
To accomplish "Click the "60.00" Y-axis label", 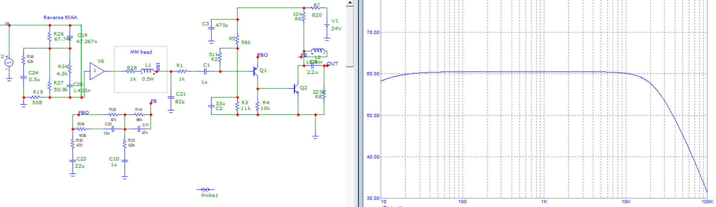I will [x=373, y=73].
